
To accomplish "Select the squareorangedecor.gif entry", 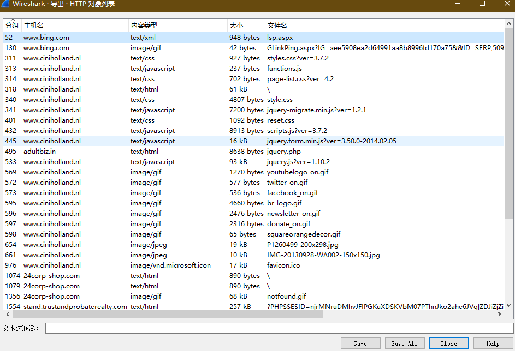I will [x=254, y=234].
